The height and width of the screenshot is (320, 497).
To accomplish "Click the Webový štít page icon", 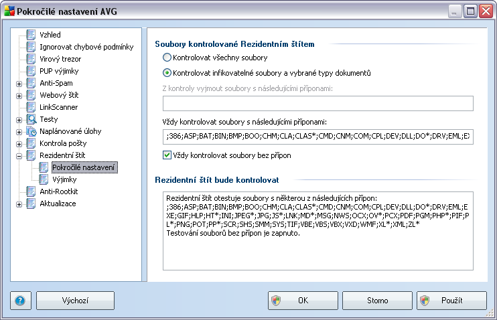I will 31,95.
